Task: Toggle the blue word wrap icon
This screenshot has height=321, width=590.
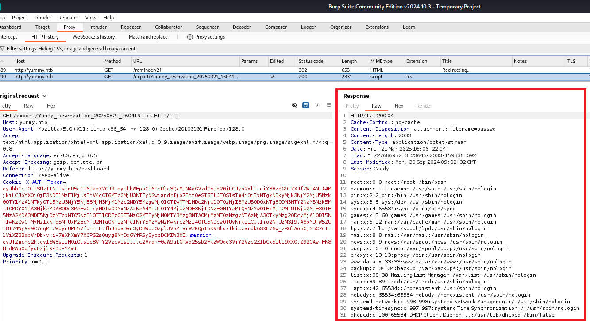Action: (306, 105)
